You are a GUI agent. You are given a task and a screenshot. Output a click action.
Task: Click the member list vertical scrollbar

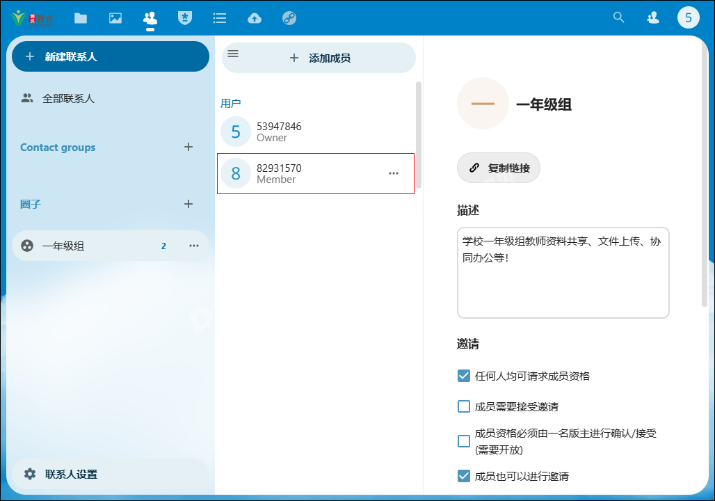(419, 132)
